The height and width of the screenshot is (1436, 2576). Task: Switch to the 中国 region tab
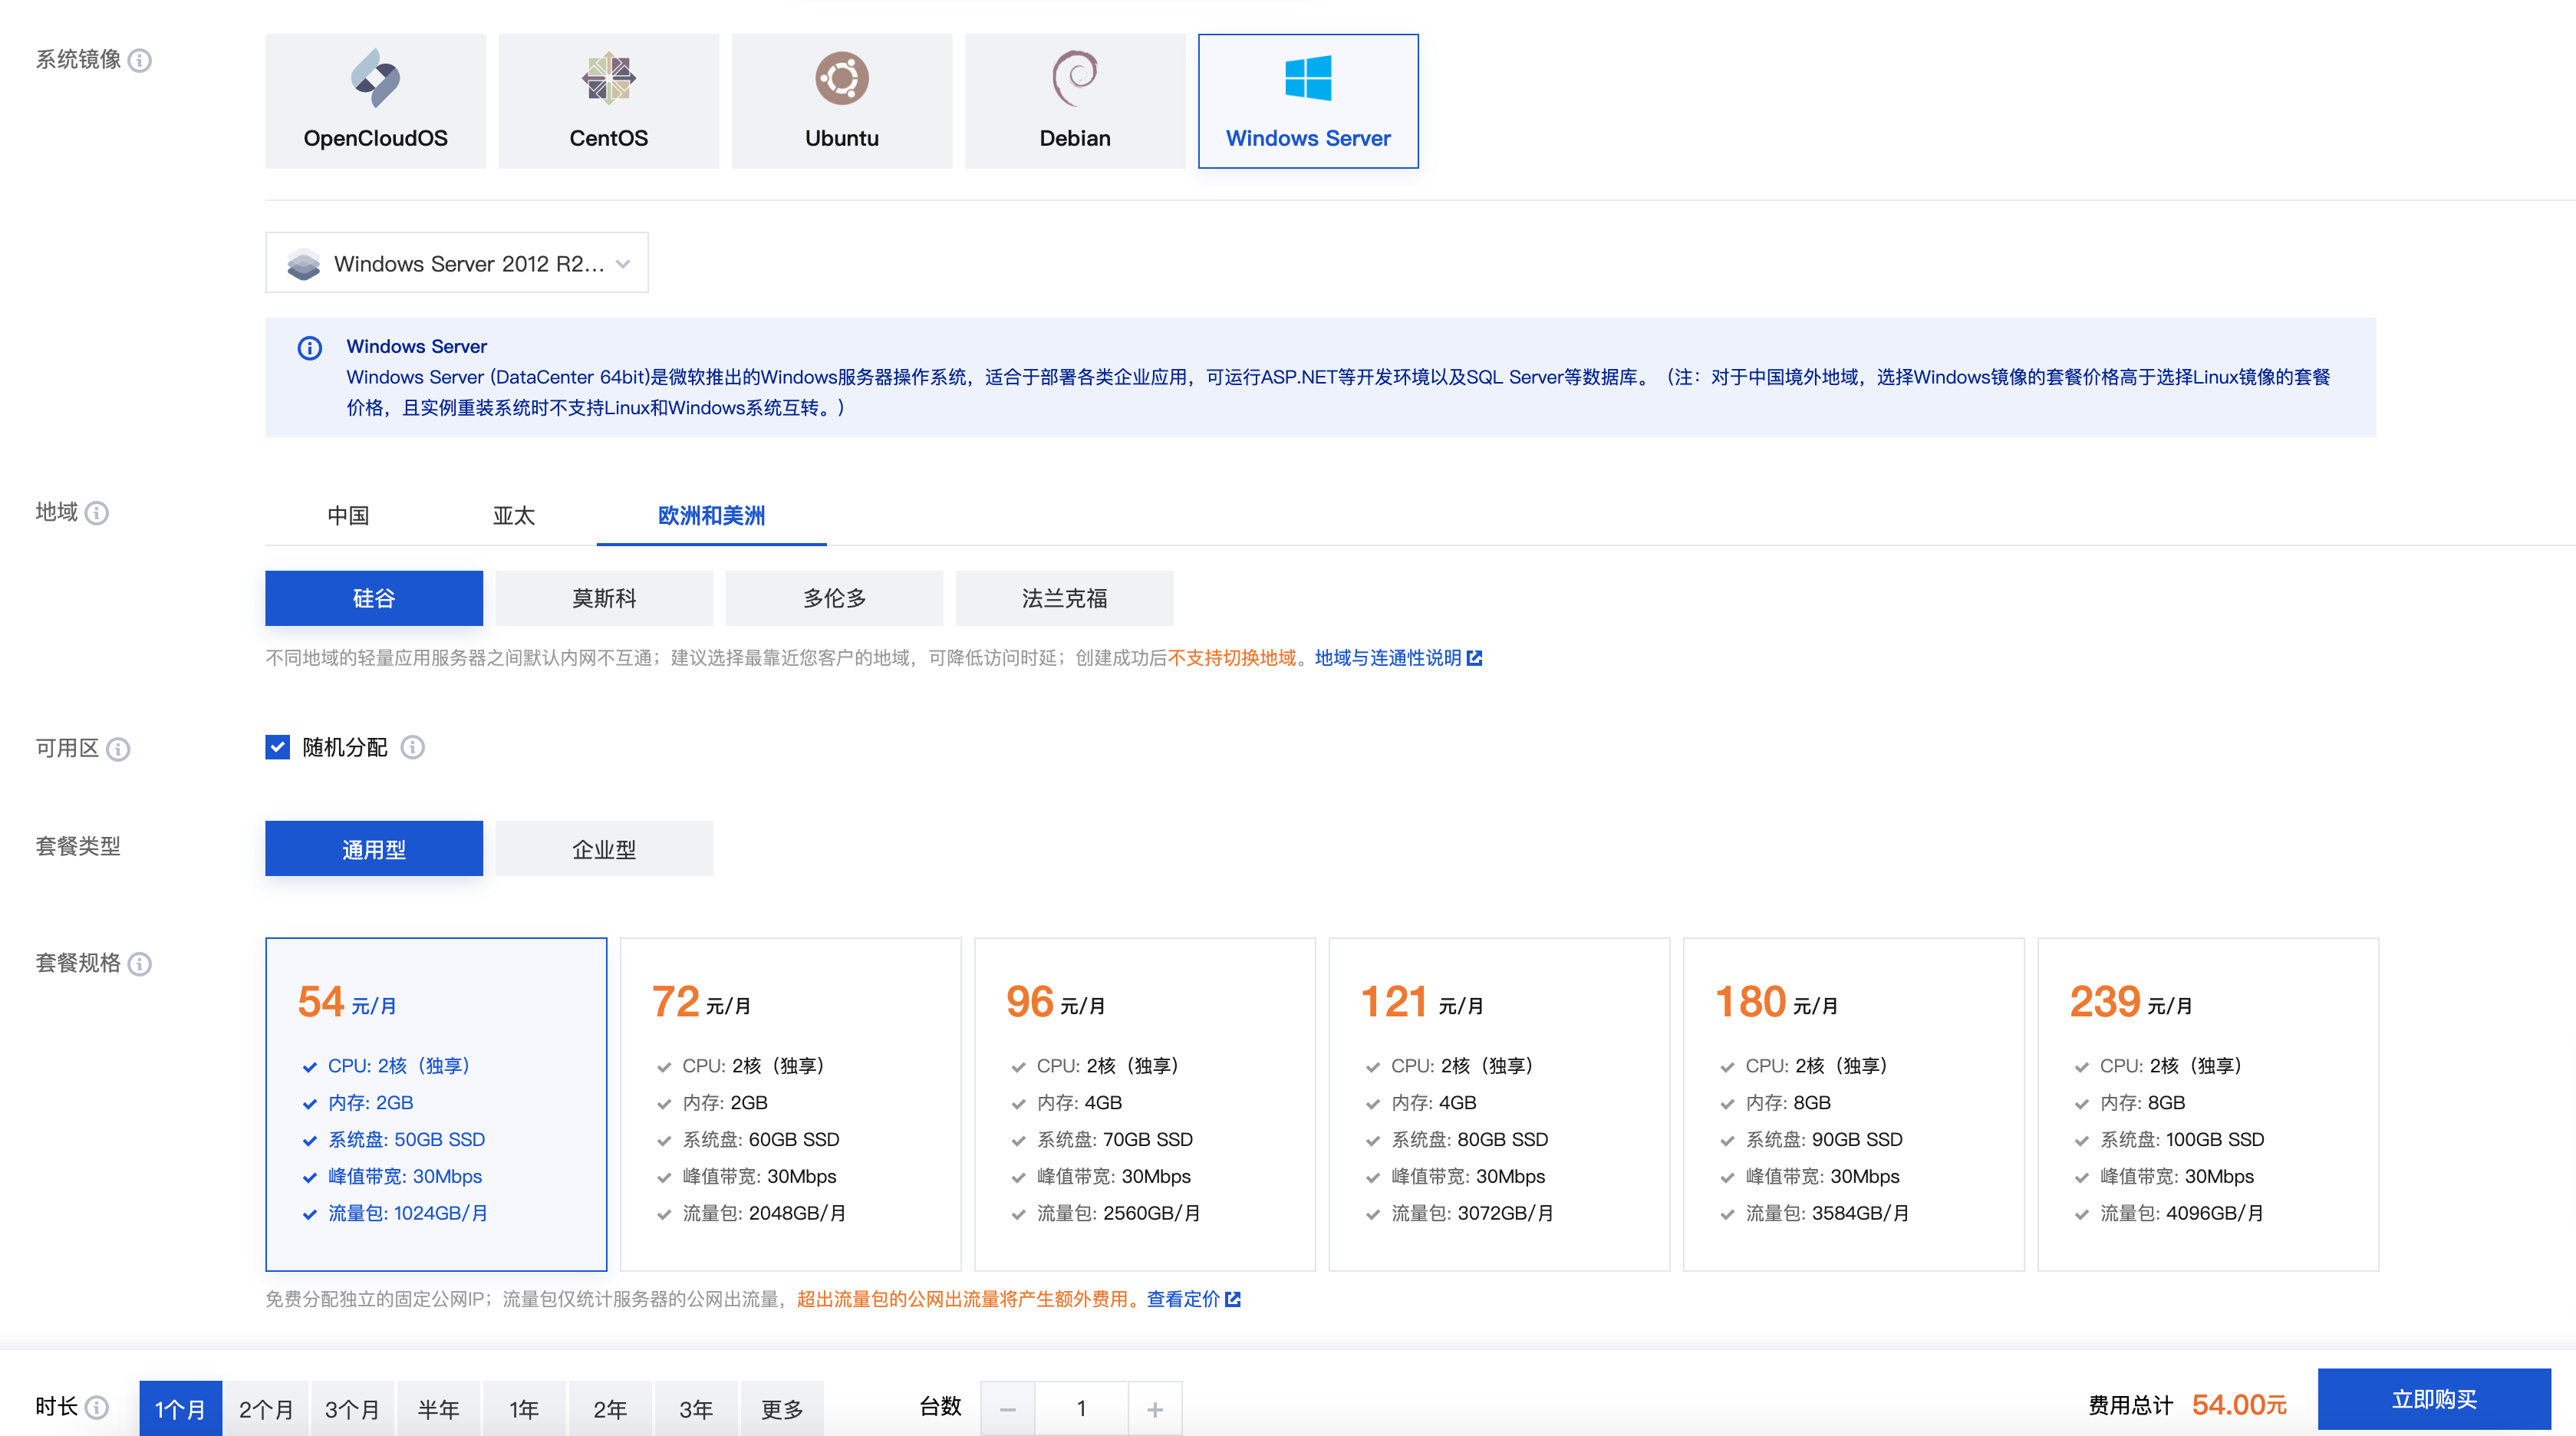tap(348, 515)
